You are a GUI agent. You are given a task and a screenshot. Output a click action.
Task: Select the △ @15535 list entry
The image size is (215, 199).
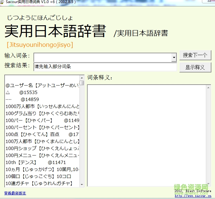click(x=42, y=93)
